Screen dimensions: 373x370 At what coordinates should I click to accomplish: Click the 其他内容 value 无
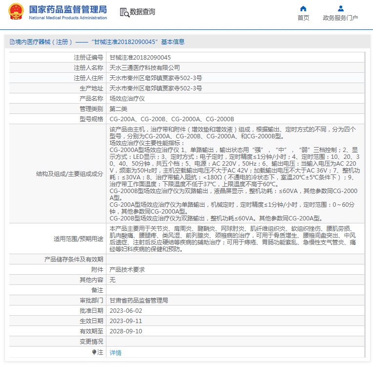pos(112,280)
